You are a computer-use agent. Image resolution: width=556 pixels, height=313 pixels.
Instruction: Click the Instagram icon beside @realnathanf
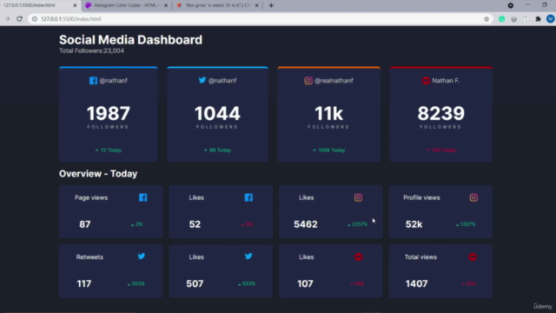point(308,81)
